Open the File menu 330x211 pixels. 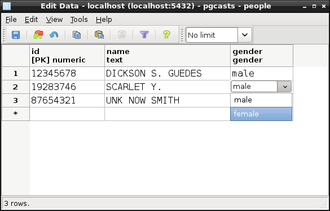click(11, 20)
